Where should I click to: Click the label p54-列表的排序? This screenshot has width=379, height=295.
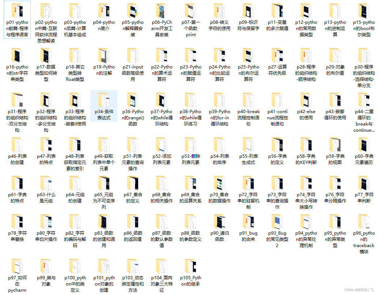coord(219,159)
